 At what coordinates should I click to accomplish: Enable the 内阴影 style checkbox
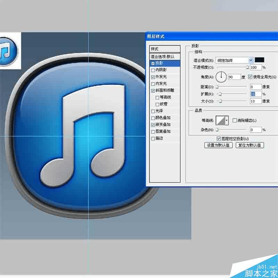[x=153, y=70]
